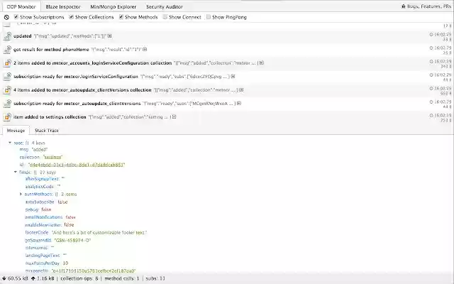Click the bug icon next to 'Bugs, Features, PRs'
Image resolution: width=454 pixels, height=284 pixels.
click(x=404, y=6)
